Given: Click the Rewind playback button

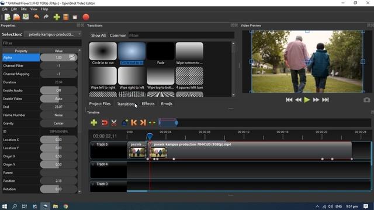Looking at the screenshot, I should (298, 100).
